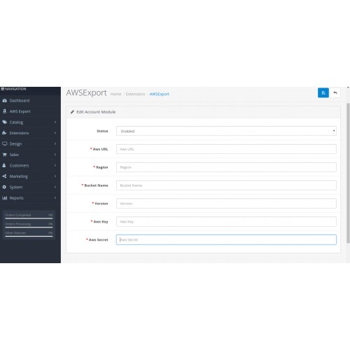This screenshot has width=350, height=350.
Task: Focus the Region input field
Action: [226, 167]
